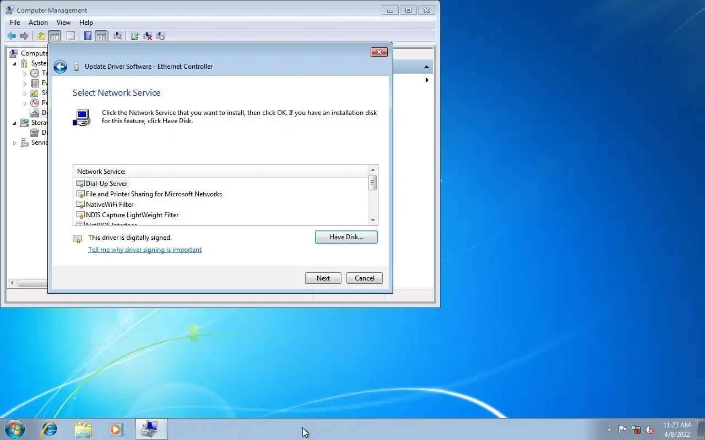Select NDIS Capture LightWeight Filter
This screenshot has height=440, width=705.
coord(132,215)
